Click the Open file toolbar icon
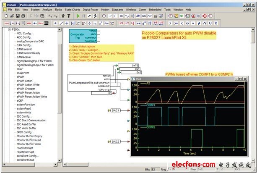The width and height of the screenshot is (257, 173). (x=11, y=16)
